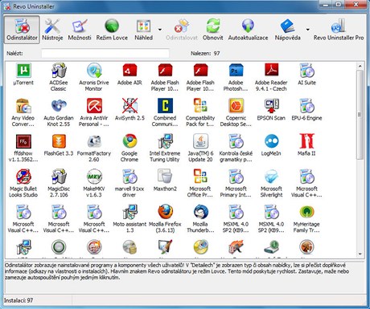
Task: Click scrollbar down arrow in program list
Action: point(360,254)
